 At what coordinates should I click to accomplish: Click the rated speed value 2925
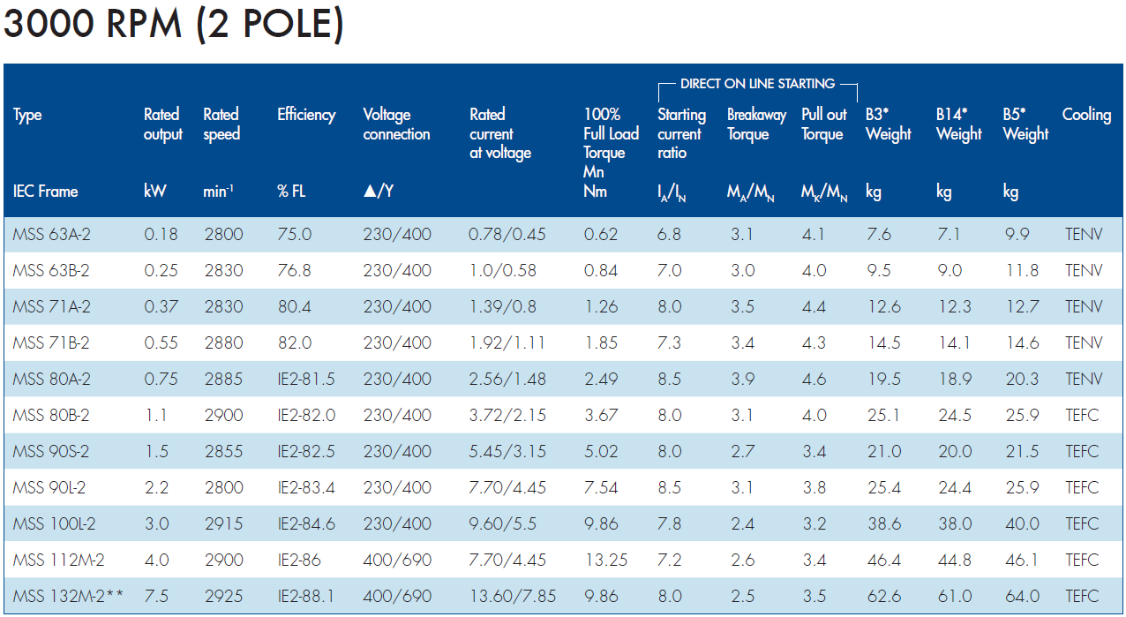(223, 596)
